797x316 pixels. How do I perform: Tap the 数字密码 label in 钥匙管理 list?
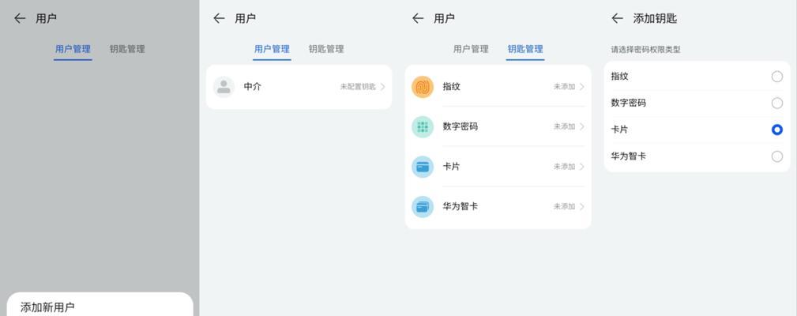(x=460, y=126)
